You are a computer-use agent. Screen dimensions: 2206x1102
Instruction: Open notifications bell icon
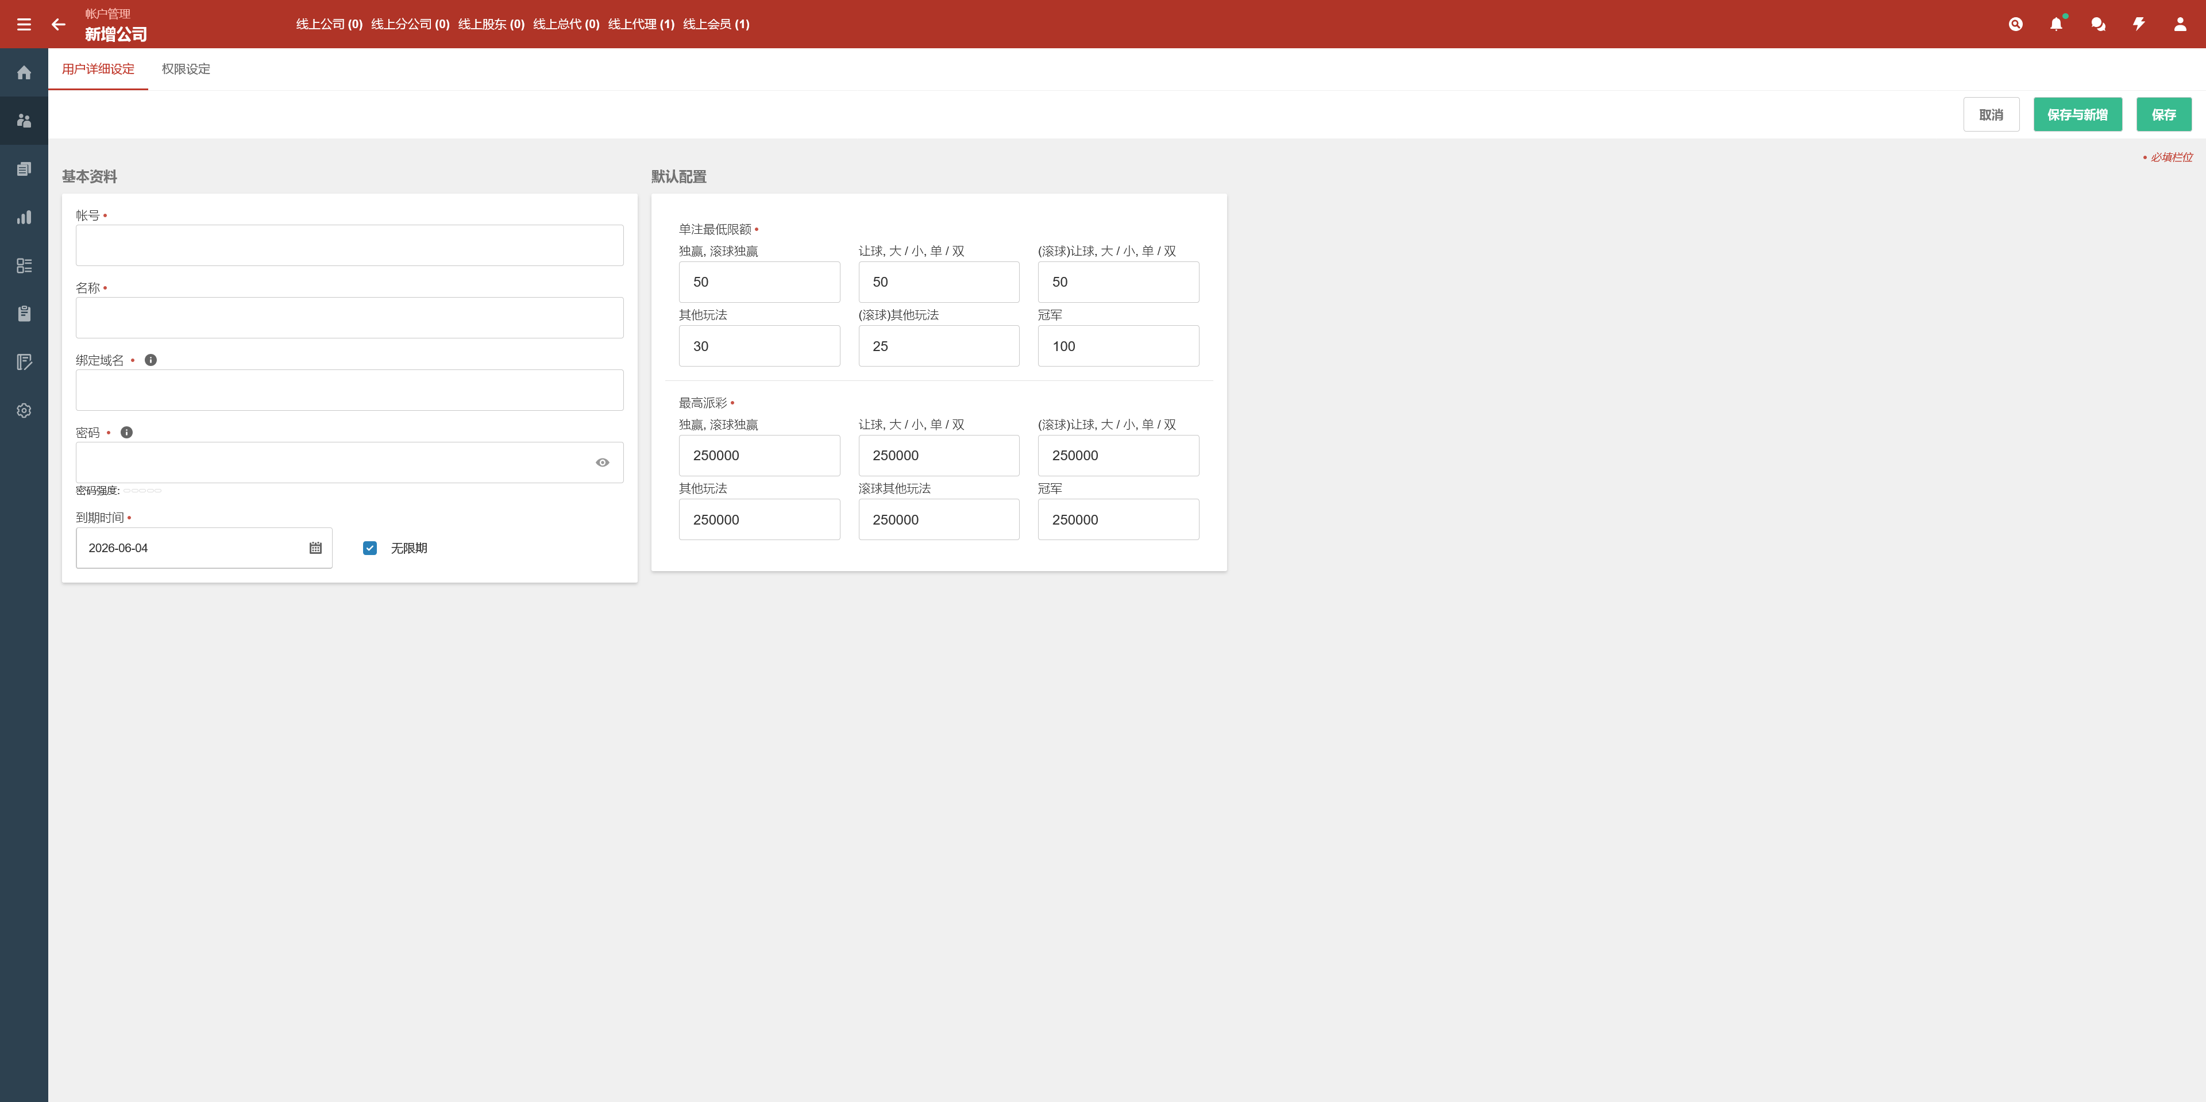[x=2056, y=24]
